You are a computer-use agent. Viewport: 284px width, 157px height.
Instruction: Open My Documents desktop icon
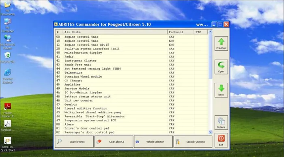[7, 8]
